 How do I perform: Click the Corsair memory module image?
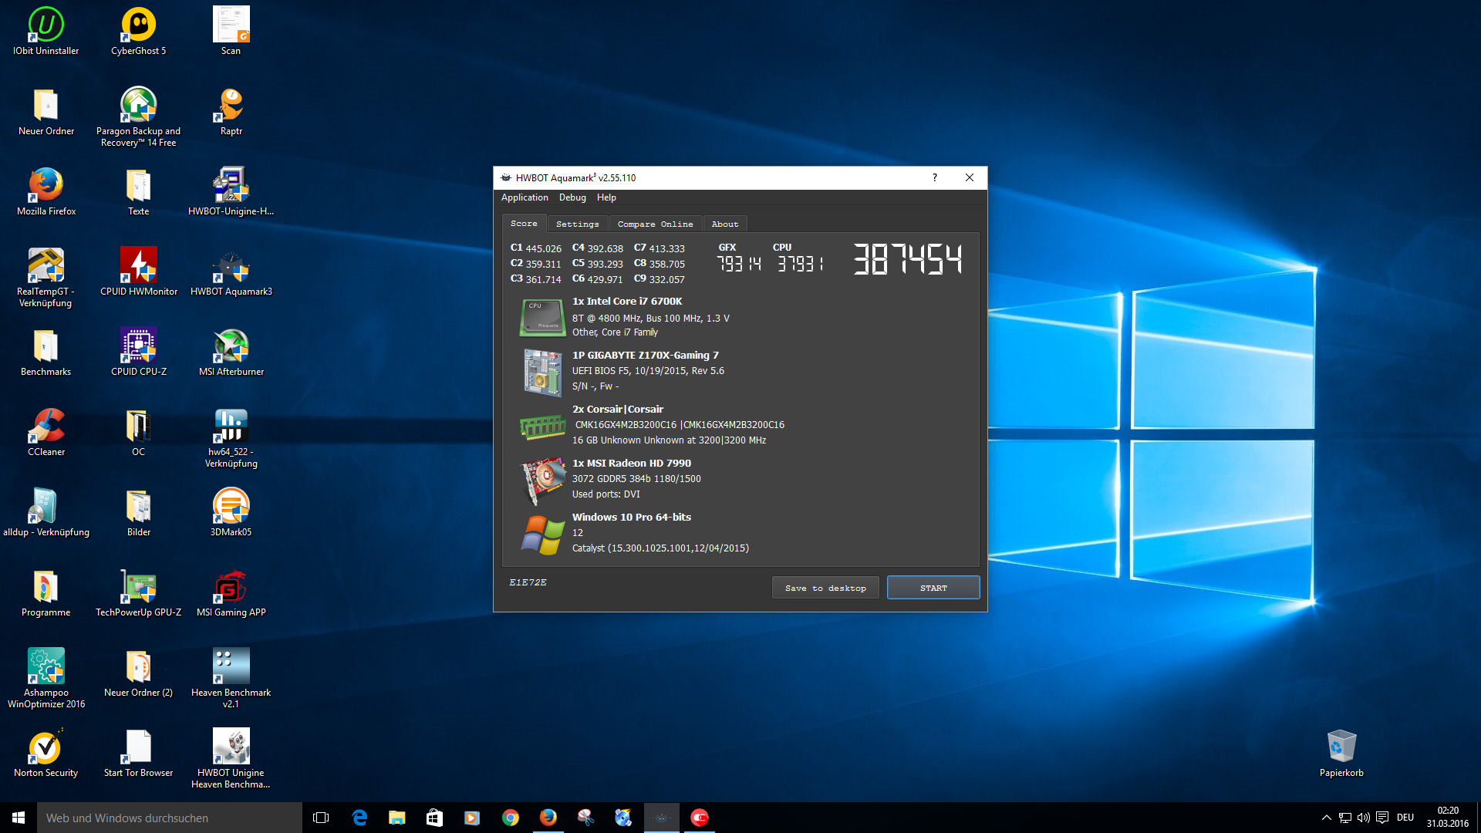[543, 426]
